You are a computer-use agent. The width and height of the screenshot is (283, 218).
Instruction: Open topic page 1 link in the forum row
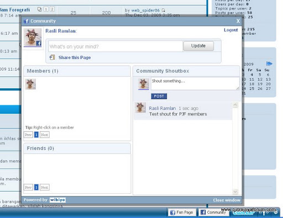click(x=46, y=9)
